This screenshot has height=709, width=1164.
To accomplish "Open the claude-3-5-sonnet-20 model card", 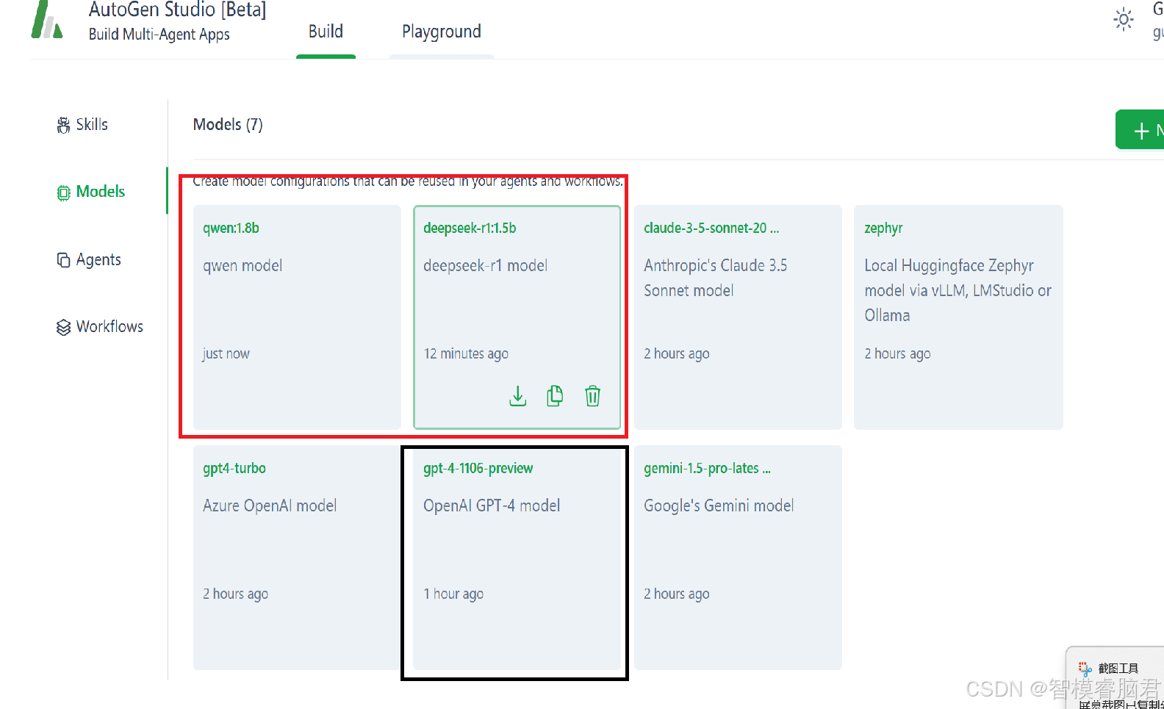I will pyautogui.click(x=738, y=317).
